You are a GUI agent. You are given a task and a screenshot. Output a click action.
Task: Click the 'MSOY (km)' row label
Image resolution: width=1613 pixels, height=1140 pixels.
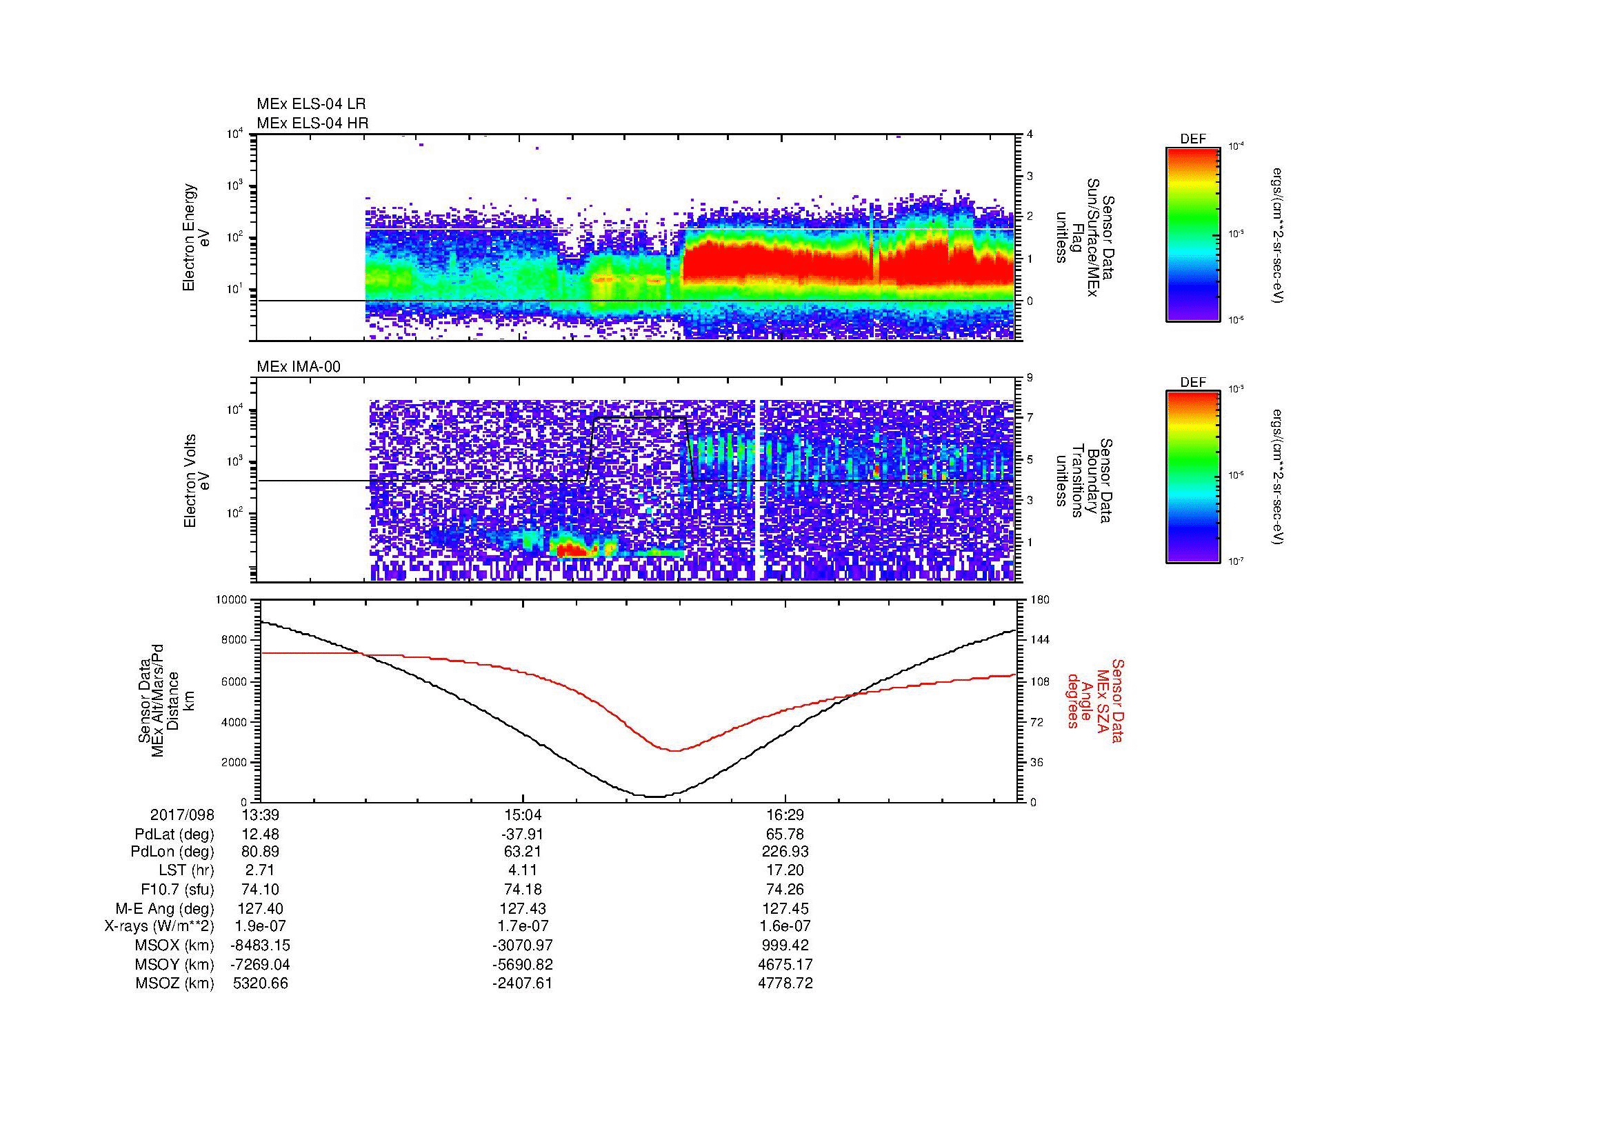(x=174, y=964)
